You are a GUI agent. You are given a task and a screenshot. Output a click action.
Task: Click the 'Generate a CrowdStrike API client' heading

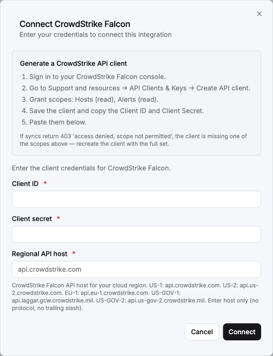pyautogui.click(x=73, y=63)
